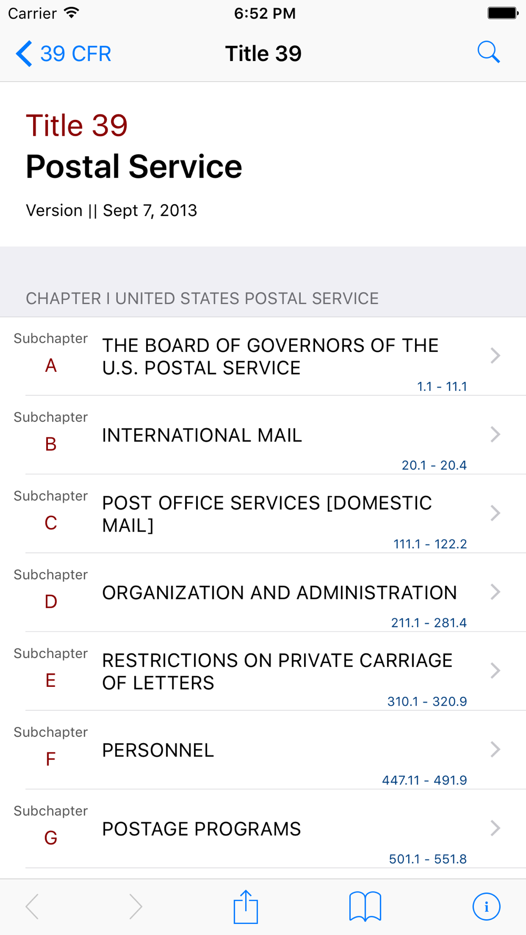
Task: Tap the info circle icon
Action: 486,907
